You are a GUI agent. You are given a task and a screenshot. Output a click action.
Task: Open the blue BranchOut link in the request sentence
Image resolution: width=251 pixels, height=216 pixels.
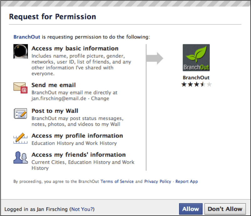(27, 37)
